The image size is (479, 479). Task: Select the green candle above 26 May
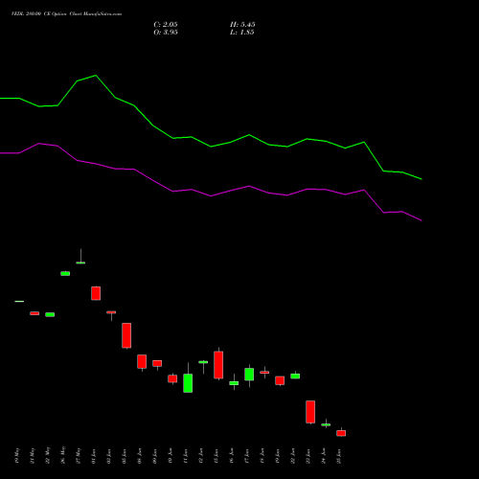click(x=65, y=274)
